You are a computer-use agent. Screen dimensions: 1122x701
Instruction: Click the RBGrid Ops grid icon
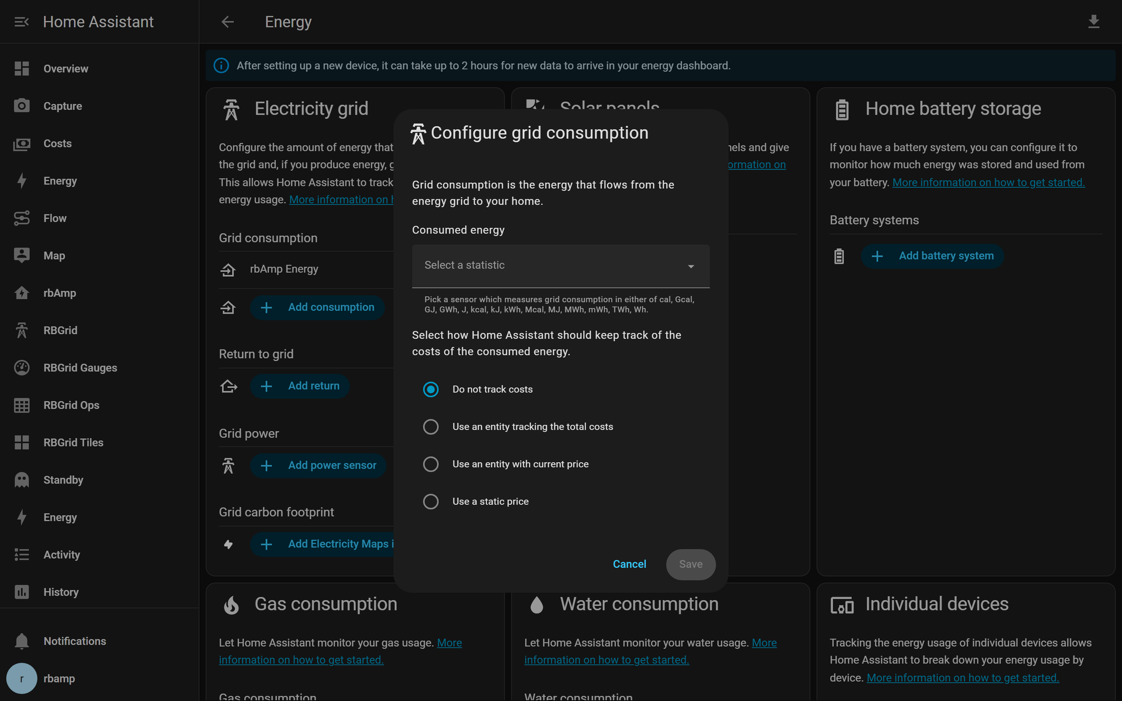point(22,405)
